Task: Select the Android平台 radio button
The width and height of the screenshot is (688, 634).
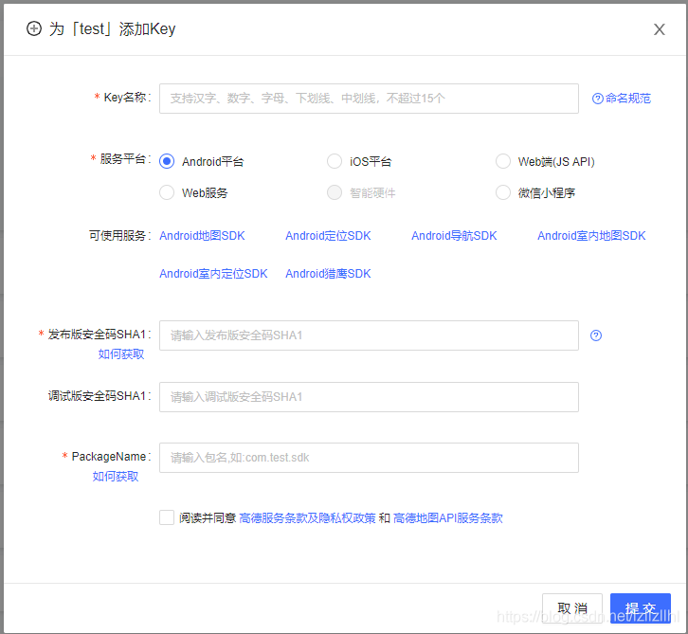Action: [x=167, y=161]
